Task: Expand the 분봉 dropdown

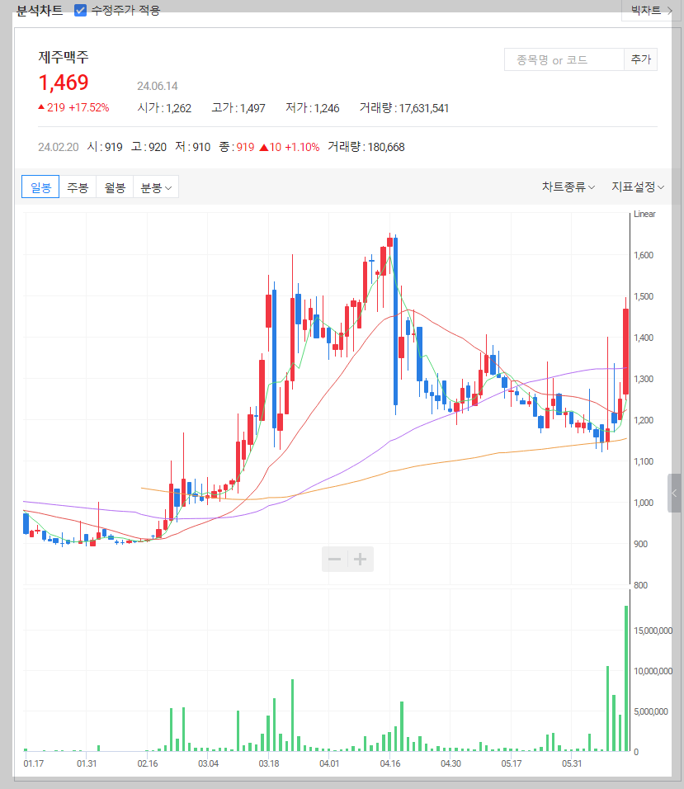Action: (x=156, y=187)
